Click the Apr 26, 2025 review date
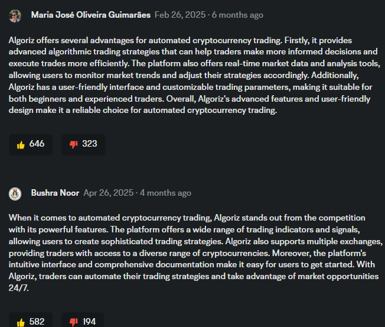The height and width of the screenshot is (327, 385). (109, 193)
